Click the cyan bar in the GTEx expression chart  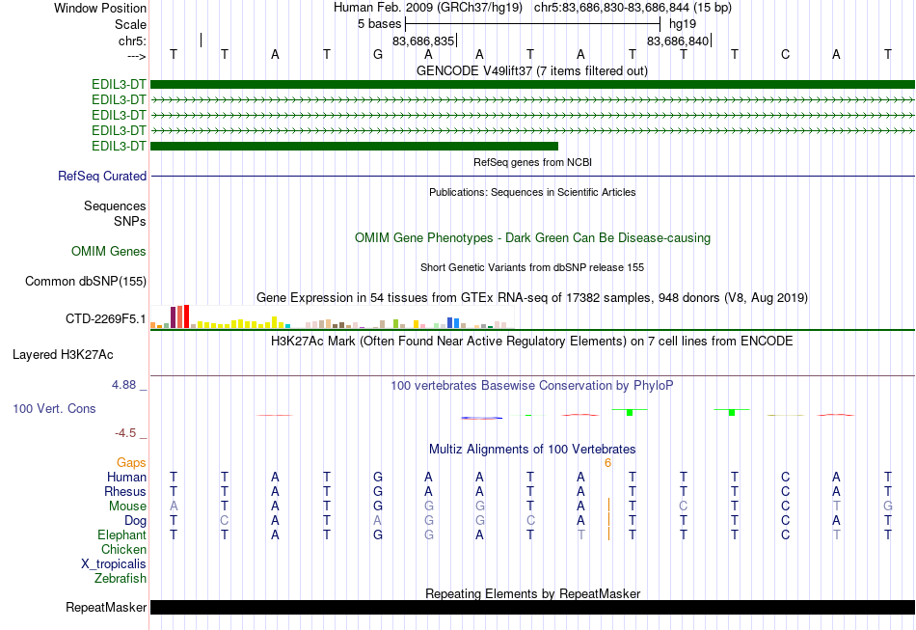(287, 325)
